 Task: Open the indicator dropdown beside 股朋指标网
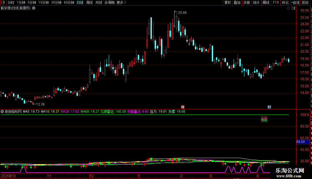click(2, 112)
